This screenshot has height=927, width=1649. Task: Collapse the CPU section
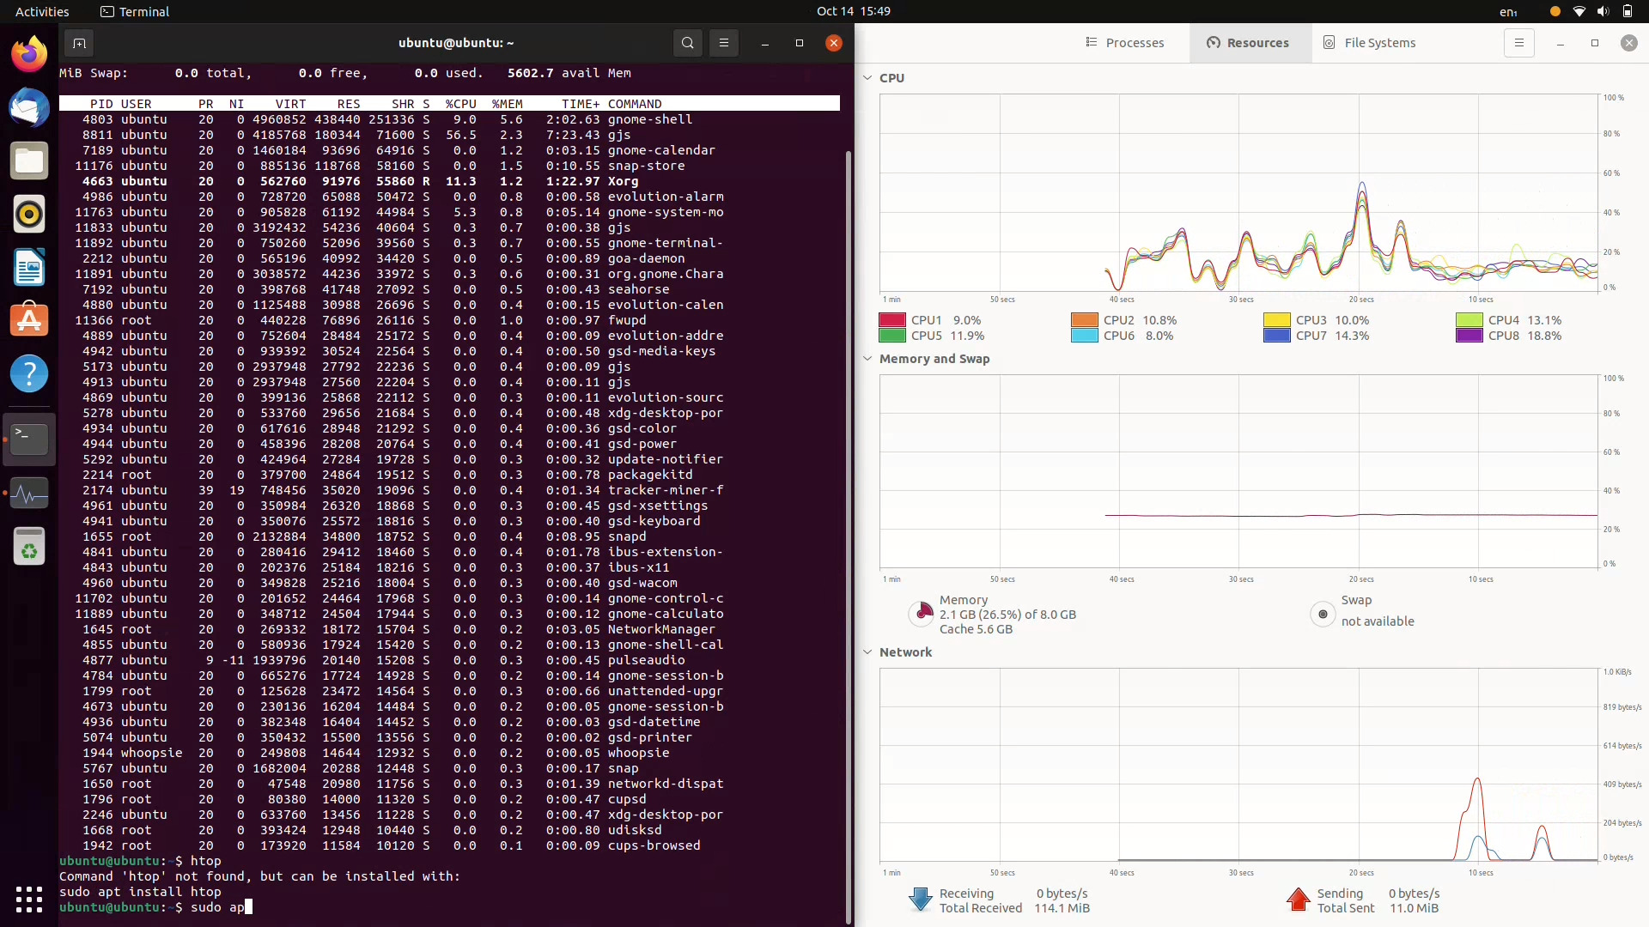click(868, 77)
